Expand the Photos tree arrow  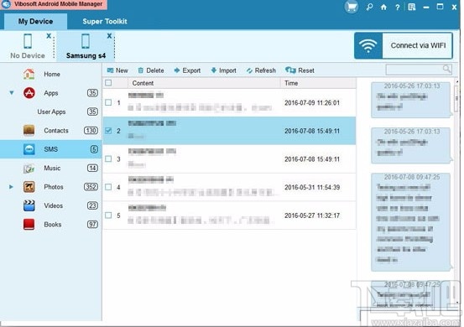11,187
